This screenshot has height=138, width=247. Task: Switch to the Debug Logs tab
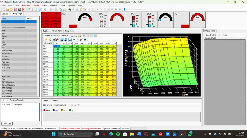point(17,14)
